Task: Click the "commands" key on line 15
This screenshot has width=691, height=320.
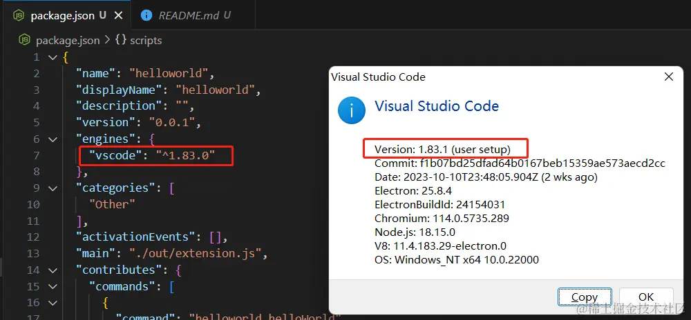Action: click(122, 287)
